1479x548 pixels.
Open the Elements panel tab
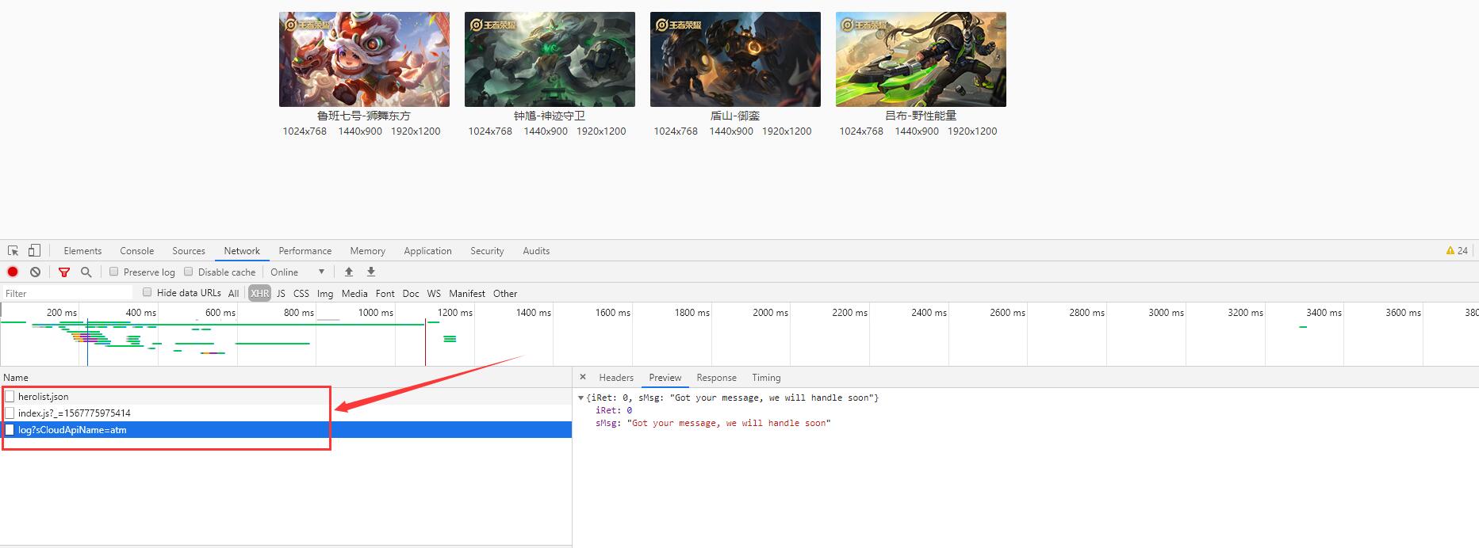[82, 251]
